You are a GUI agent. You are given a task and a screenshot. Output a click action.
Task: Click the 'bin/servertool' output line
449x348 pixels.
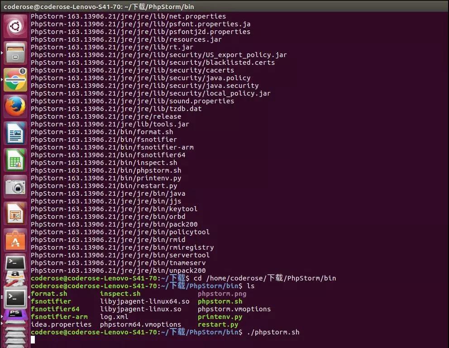point(120,255)
